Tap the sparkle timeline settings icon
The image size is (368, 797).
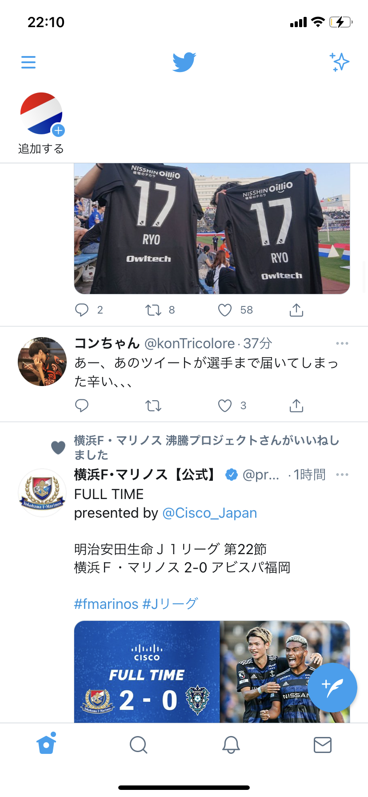(340, 62)
